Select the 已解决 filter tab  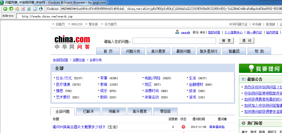click(88, 111)
